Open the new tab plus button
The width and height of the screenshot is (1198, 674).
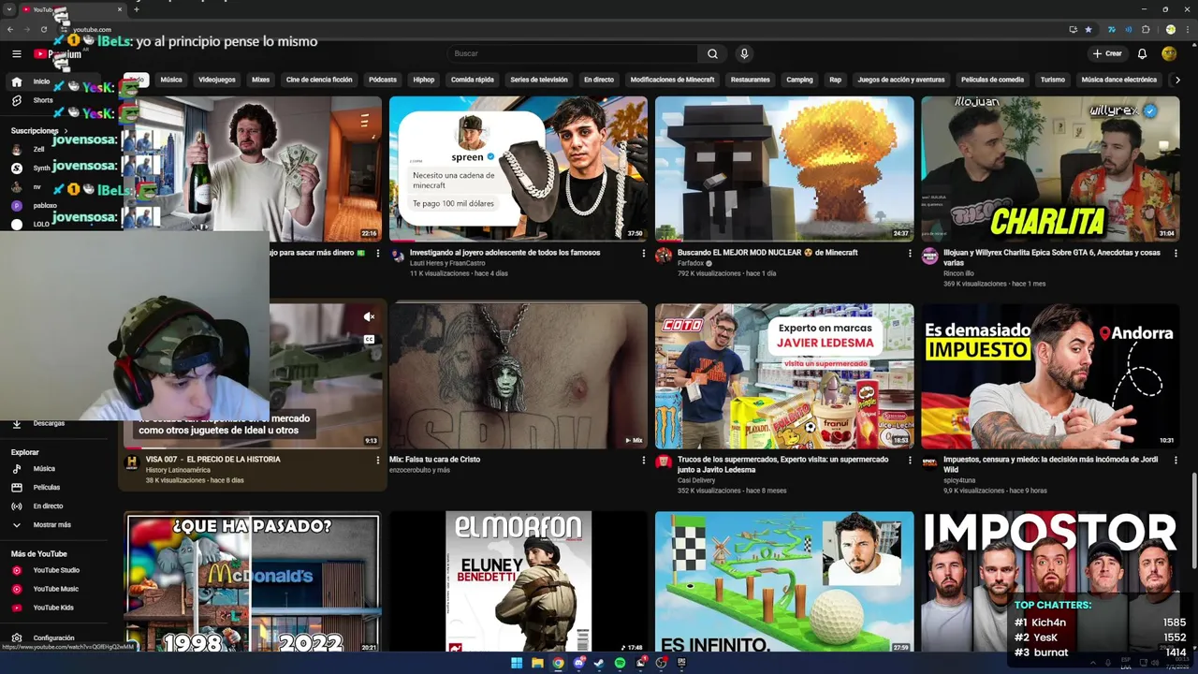pos(137,9)
